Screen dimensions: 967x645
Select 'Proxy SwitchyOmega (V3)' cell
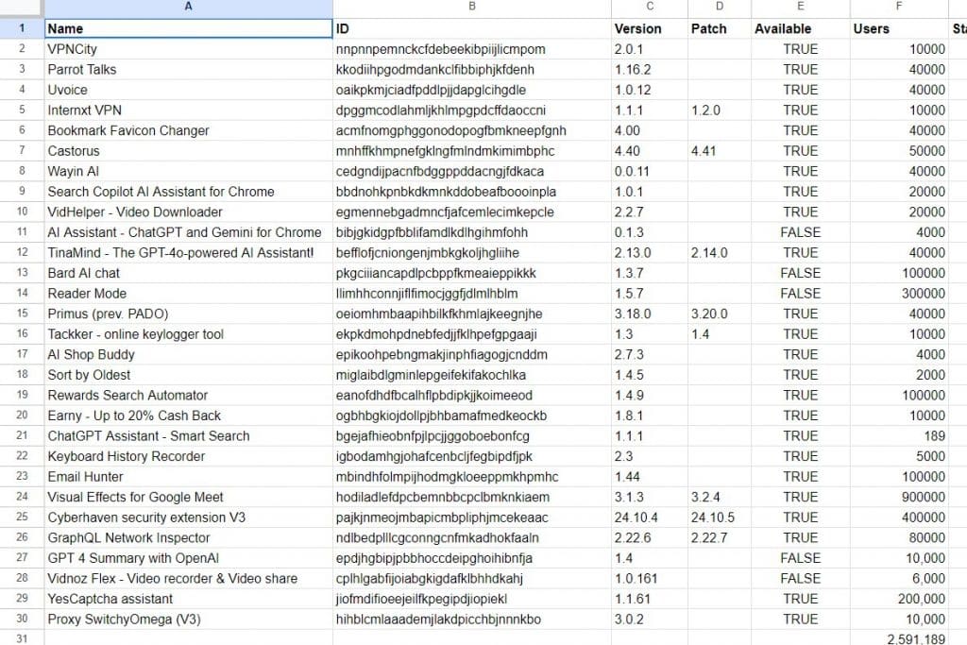pos(188,619)
